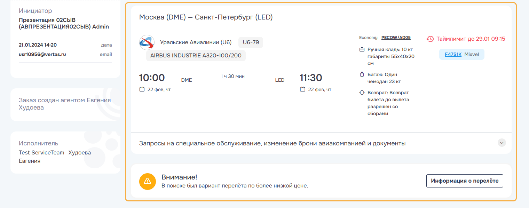Click the calendar icon under 10:00 departure
The width and height of the screenshot is (529, 208).
(x=142, y=89)
